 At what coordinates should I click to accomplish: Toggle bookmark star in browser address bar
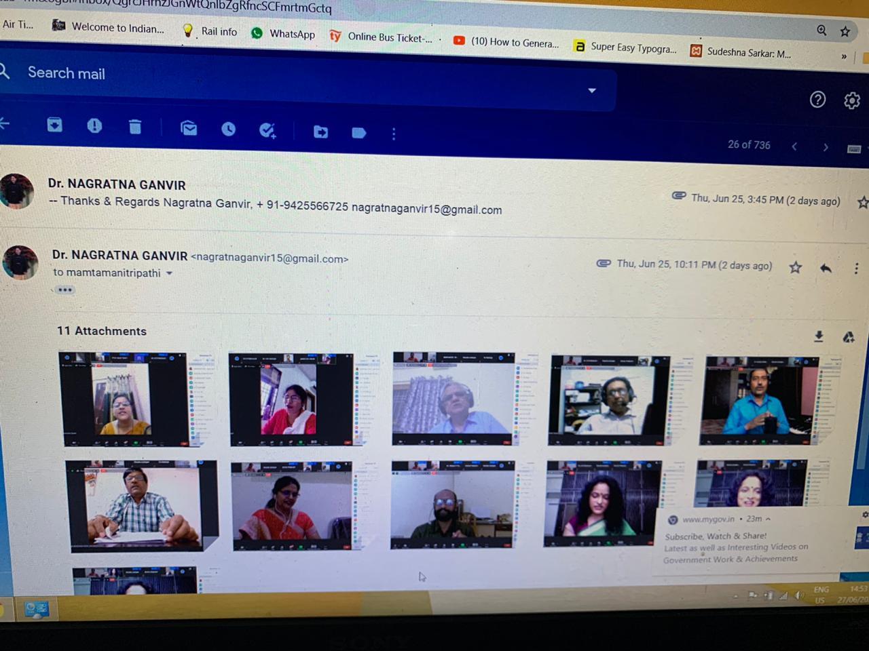pos(845,31)
